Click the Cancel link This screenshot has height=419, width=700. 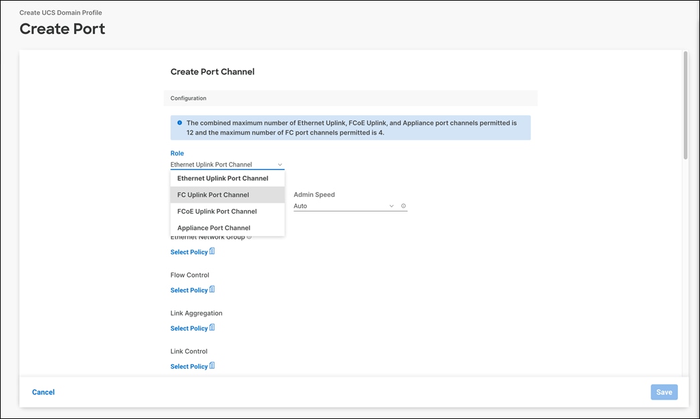(x=43, y=392)
